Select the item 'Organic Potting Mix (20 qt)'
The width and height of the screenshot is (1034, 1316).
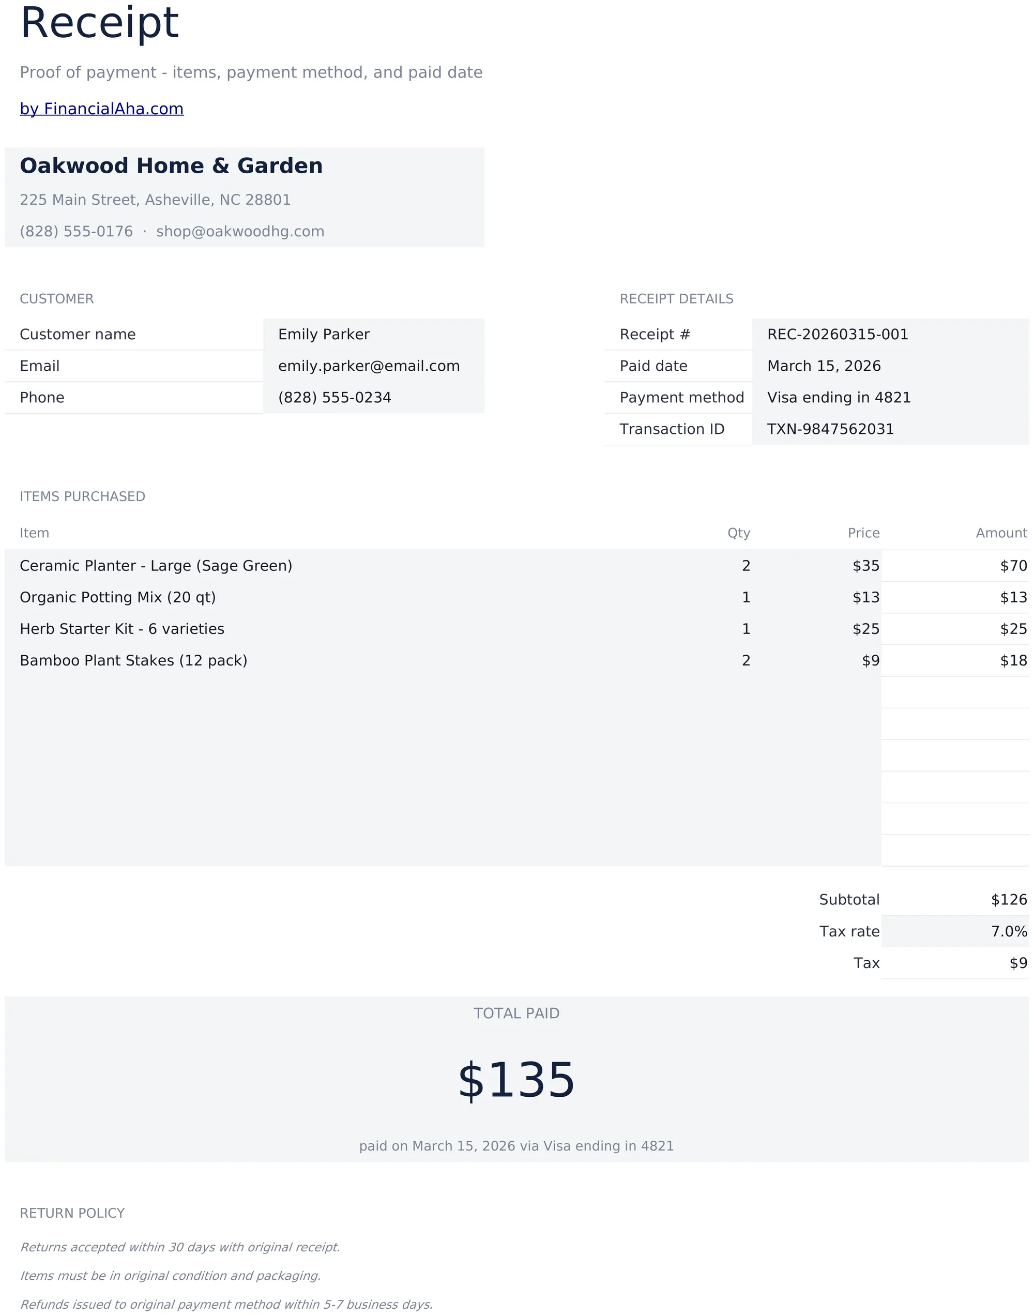[118, 597]
